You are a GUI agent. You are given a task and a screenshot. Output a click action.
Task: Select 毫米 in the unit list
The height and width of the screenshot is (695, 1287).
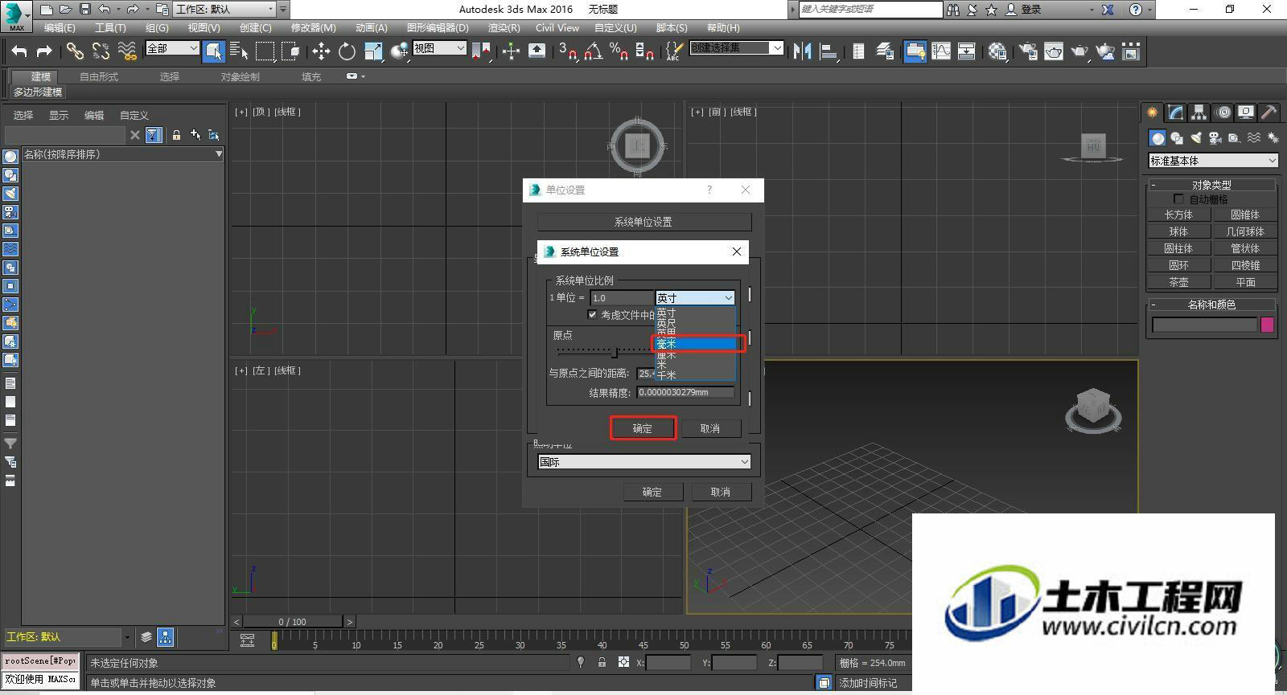click(696, 344)
